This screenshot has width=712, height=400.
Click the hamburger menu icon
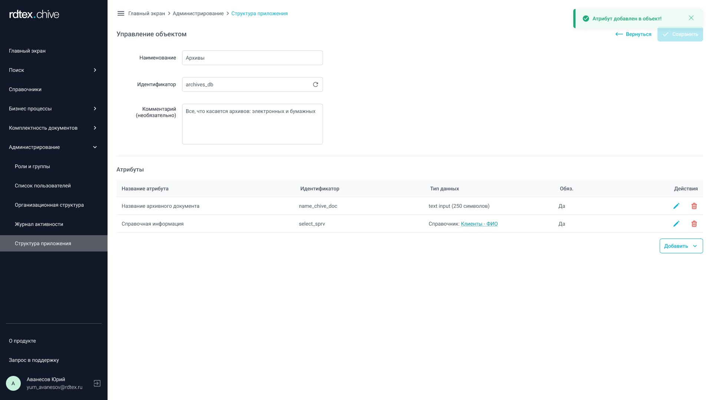click(121, 13)
